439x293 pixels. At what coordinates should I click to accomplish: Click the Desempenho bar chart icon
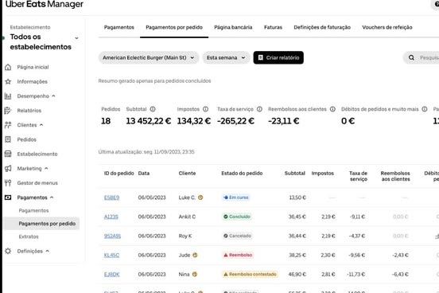click(8, 96)
